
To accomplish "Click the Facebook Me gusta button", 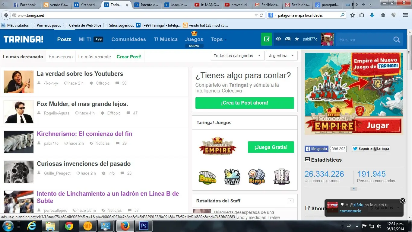I will [316, 149].
